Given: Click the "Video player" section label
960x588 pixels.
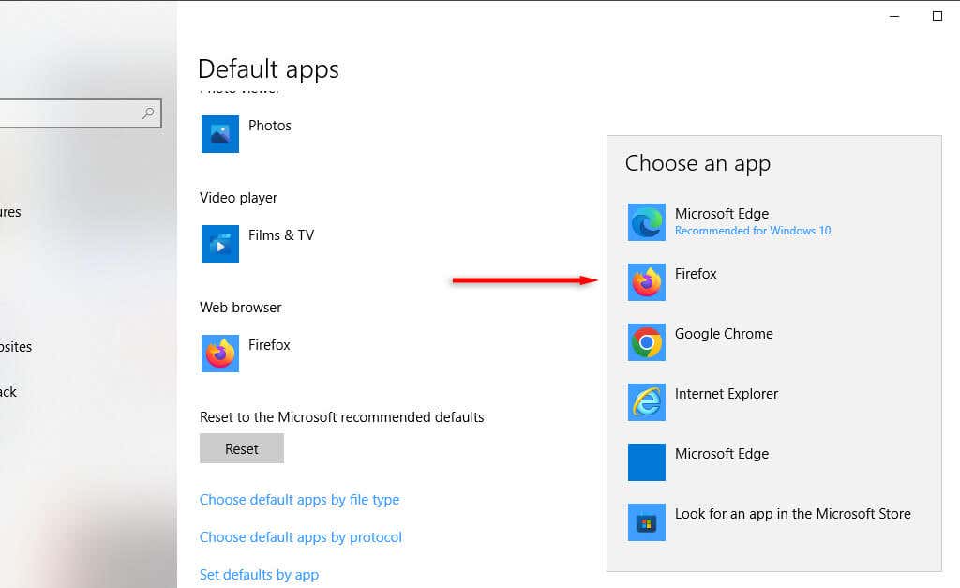Looking at the screenshot, I should point(239,198).
